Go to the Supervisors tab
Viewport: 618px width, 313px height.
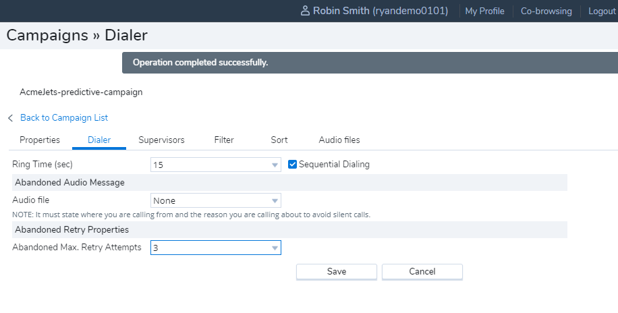161,140
